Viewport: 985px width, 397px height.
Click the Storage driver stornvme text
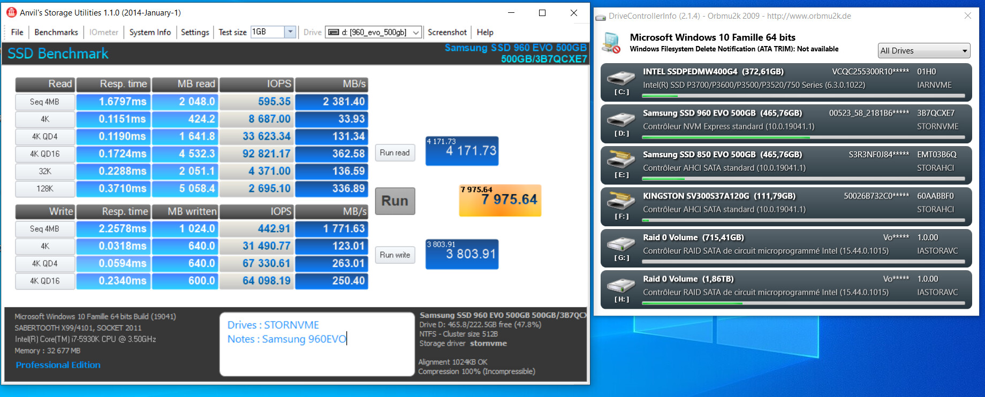pos(463,343)
